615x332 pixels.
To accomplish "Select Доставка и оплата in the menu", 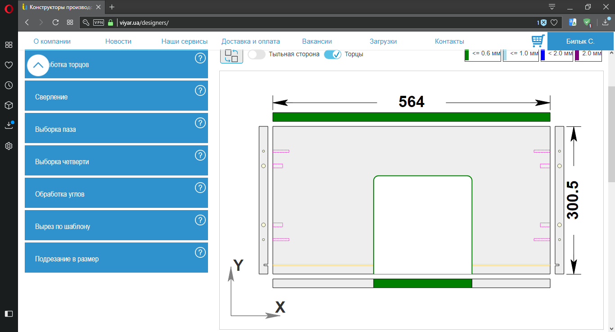I will point(251,41).
